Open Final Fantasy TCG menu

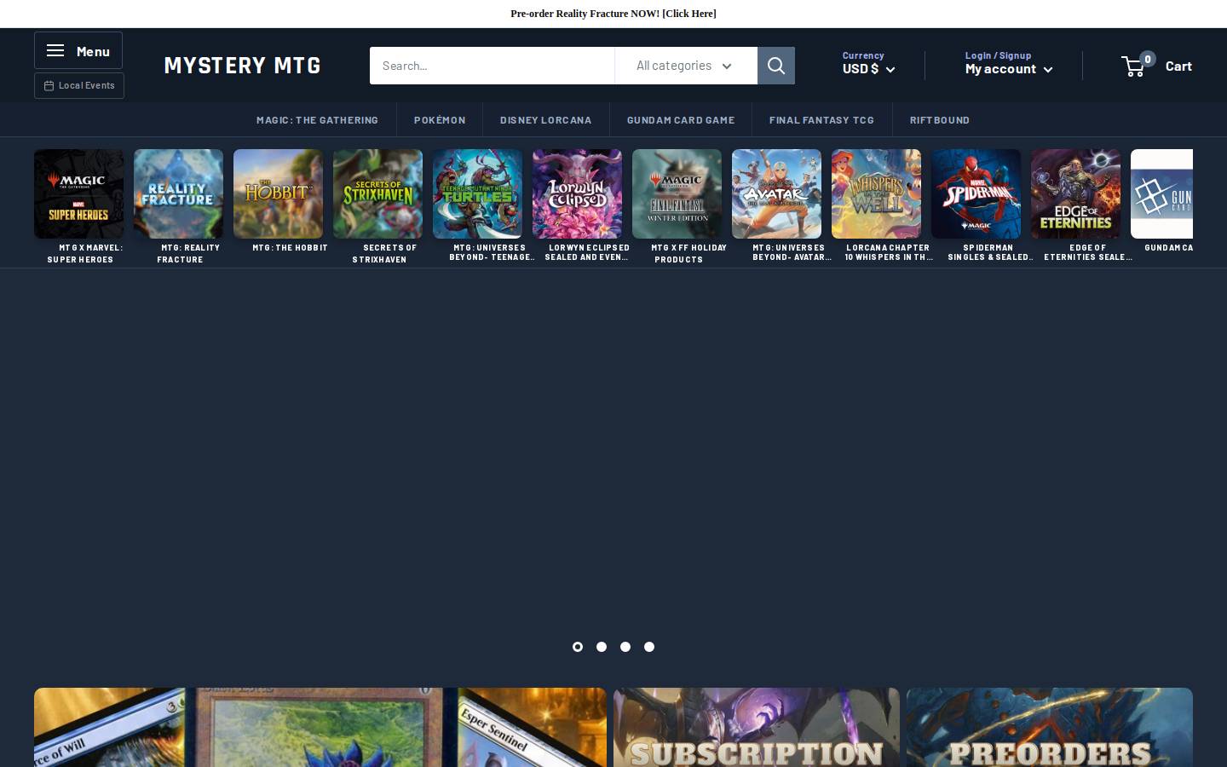click(821, 120)
